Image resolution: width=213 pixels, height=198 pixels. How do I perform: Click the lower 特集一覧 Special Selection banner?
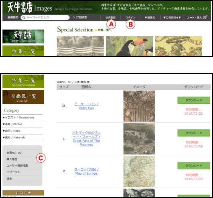tap(23, 81)
